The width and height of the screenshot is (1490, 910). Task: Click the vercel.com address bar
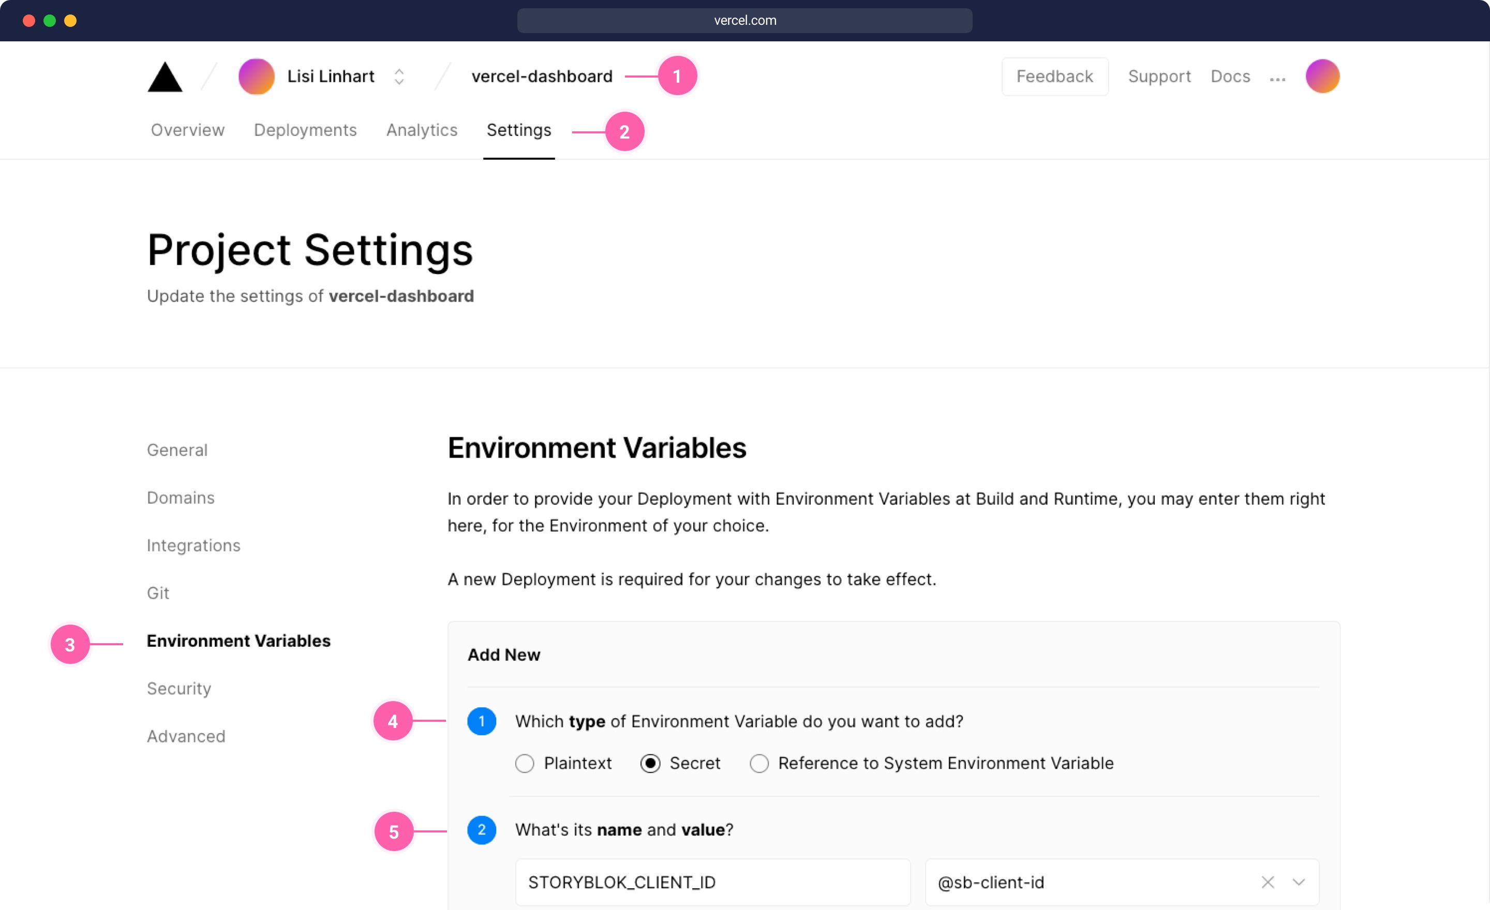[x=744, y=21]
